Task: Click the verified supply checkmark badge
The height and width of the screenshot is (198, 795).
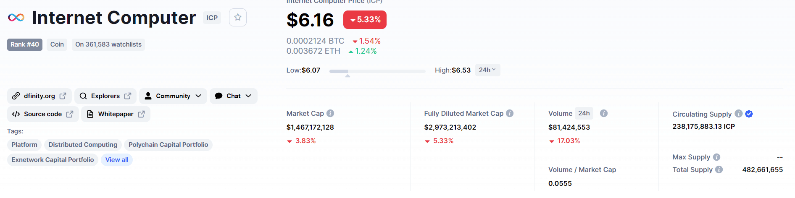Action: (x=749, y=114)
